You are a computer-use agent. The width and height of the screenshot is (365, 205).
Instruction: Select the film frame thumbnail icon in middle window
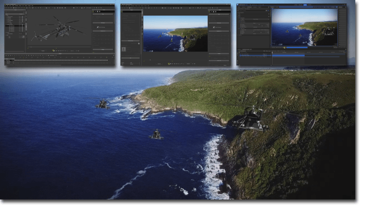pyautogui.click(x=124, y=49)
